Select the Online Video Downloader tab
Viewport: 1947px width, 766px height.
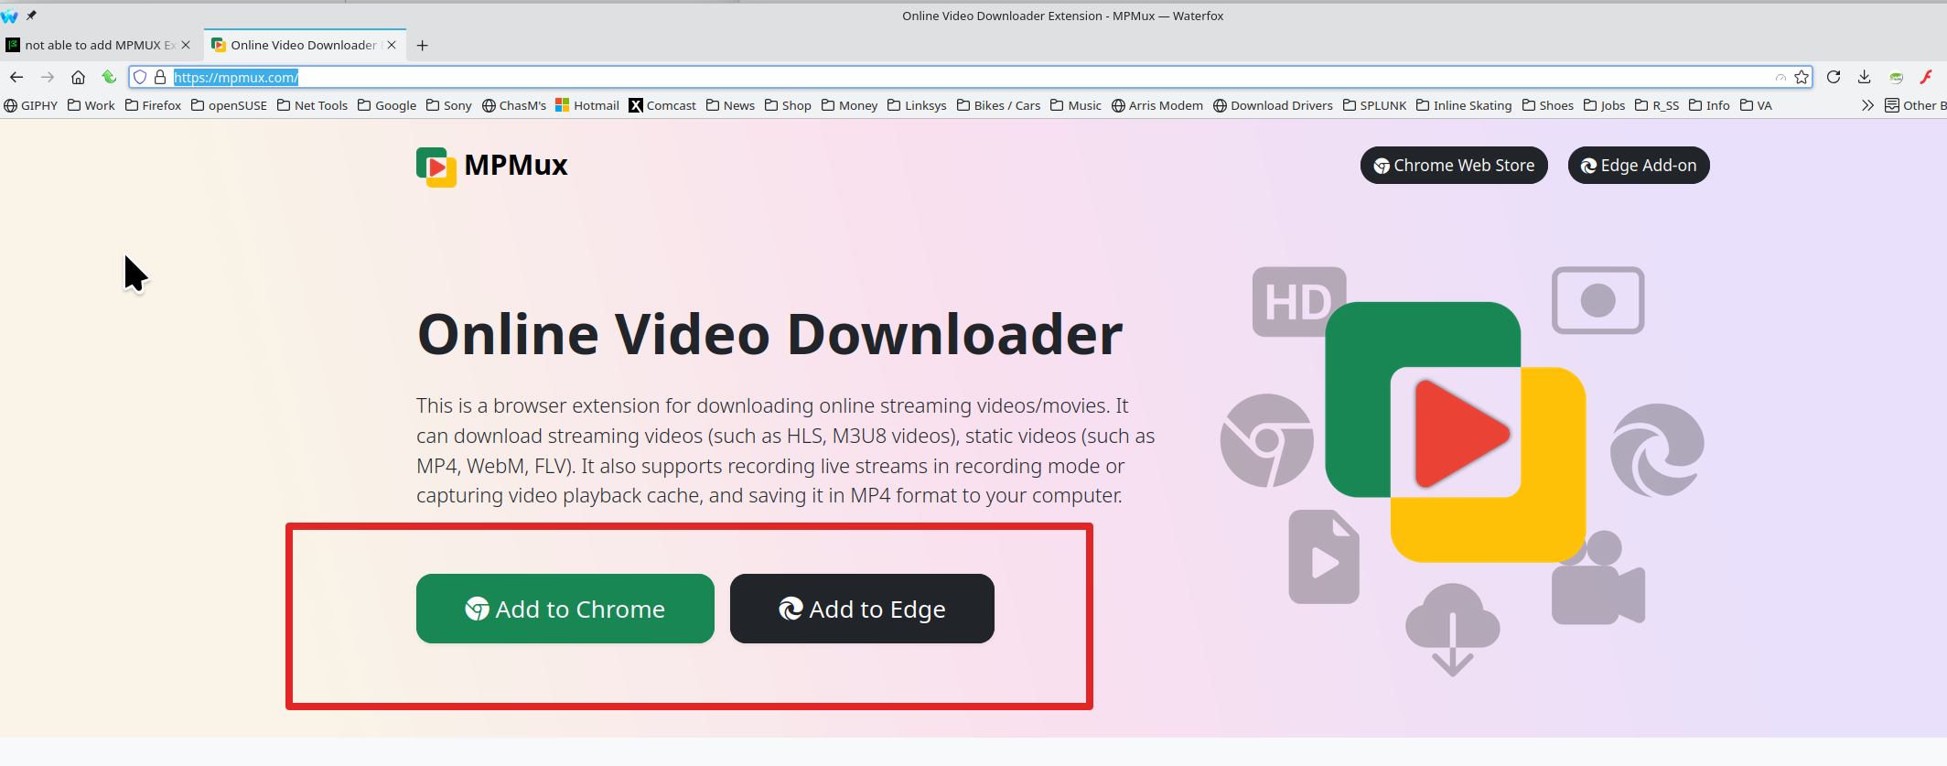coord(304,45)
